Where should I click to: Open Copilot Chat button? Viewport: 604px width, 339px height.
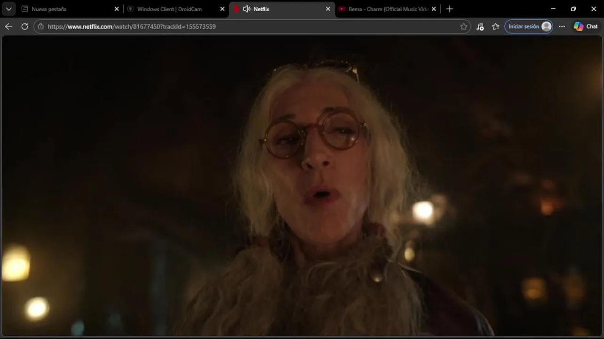586,26
